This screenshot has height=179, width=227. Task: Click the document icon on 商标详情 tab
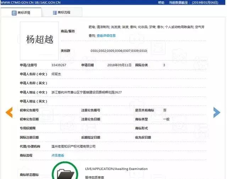(x=14, y=13)
